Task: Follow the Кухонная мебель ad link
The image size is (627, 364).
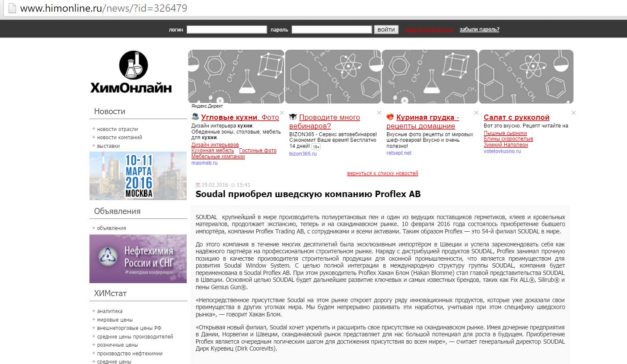Action: 213,150
